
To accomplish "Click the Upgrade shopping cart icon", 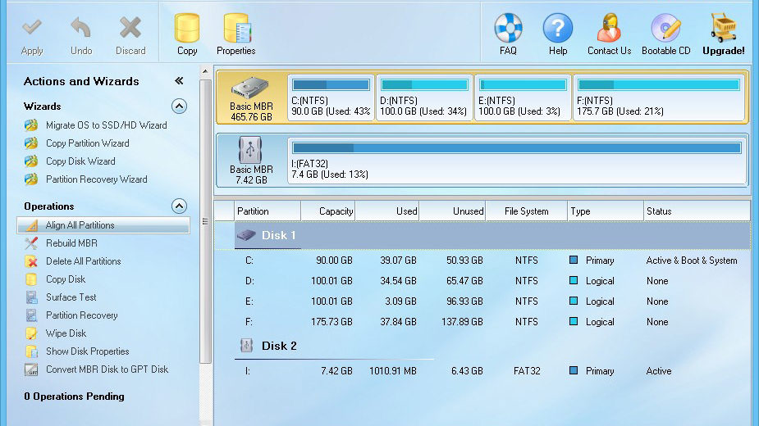I will [724, 29].
